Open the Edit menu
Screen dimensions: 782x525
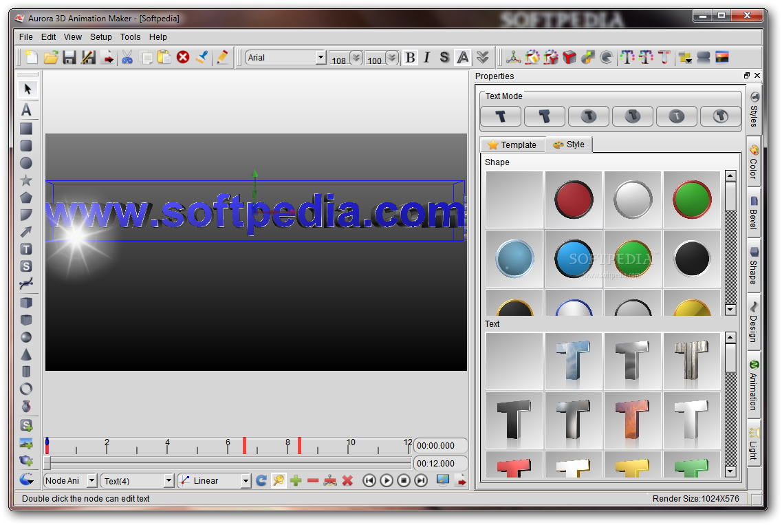pos(48,37)
